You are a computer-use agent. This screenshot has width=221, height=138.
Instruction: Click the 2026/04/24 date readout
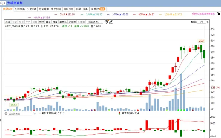tap(12, 26)
